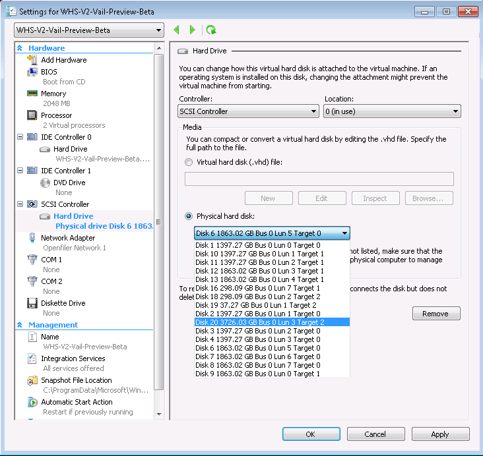Open the virtual machine name dropdown
The width and height of the screenshot is (483, 456).
tap(89, 30)
